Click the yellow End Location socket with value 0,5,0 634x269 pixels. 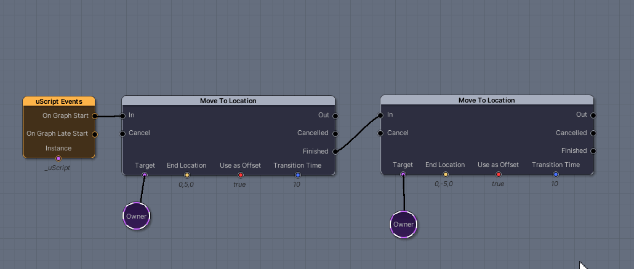pyautogui.click(x=187, y=175)
